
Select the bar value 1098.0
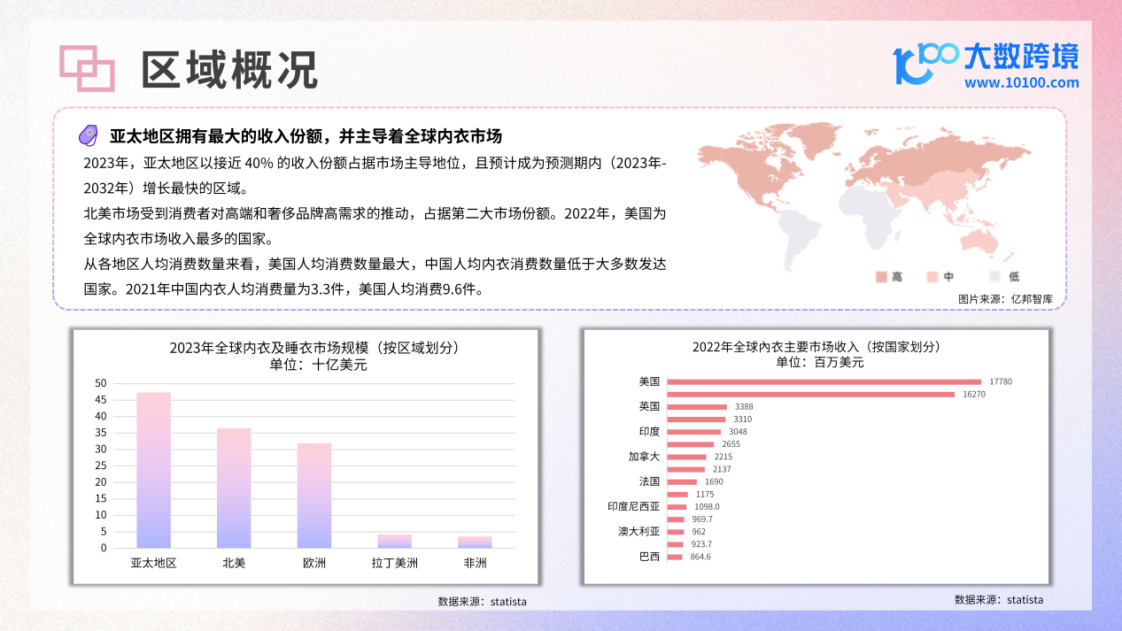(707, 506)
